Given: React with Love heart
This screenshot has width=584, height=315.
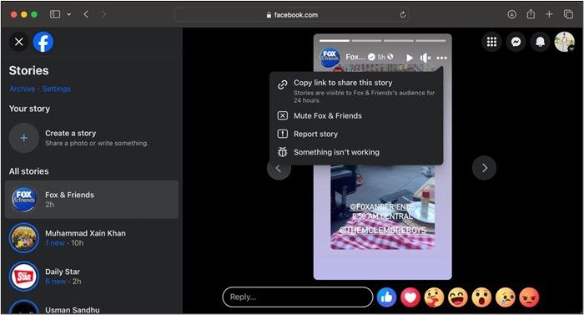Looking at the screenshot, I should [410, 297].
